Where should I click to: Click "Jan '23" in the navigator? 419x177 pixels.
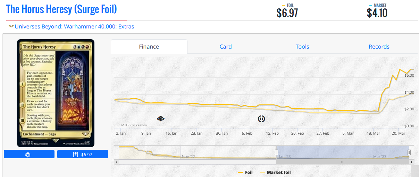pos(284,157)
